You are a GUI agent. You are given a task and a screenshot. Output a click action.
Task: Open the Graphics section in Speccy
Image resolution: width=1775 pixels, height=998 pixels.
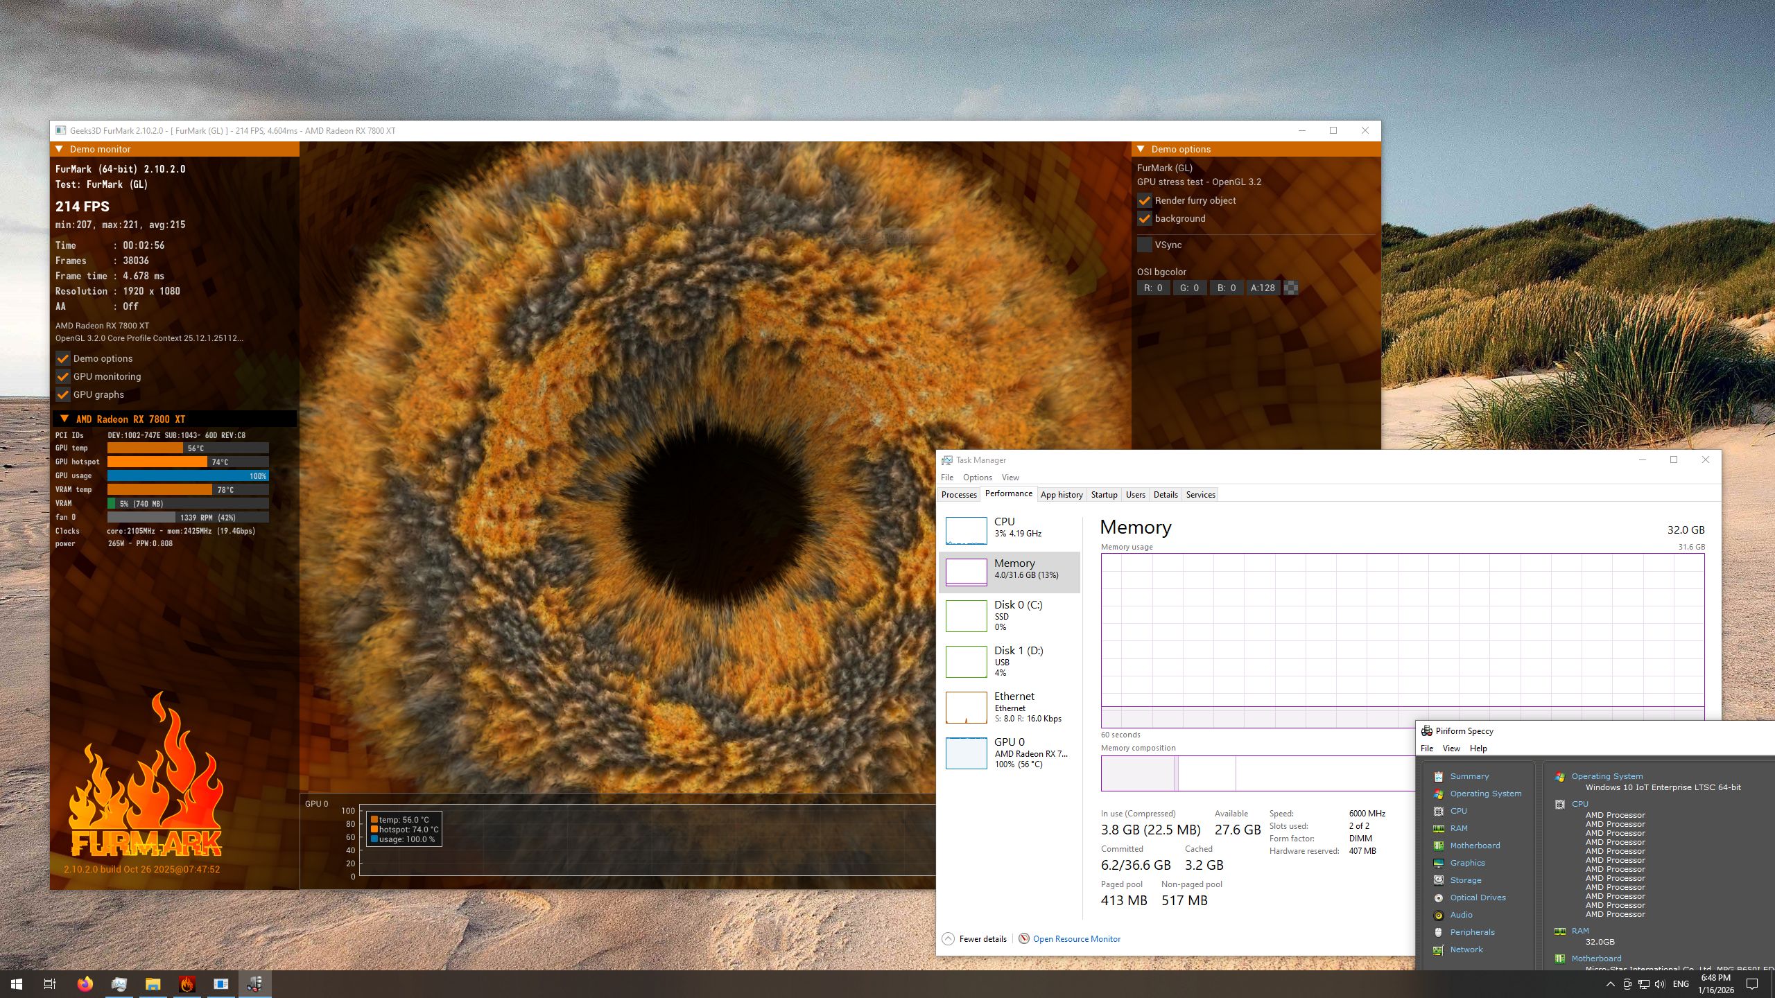[x=1467, y=863]
